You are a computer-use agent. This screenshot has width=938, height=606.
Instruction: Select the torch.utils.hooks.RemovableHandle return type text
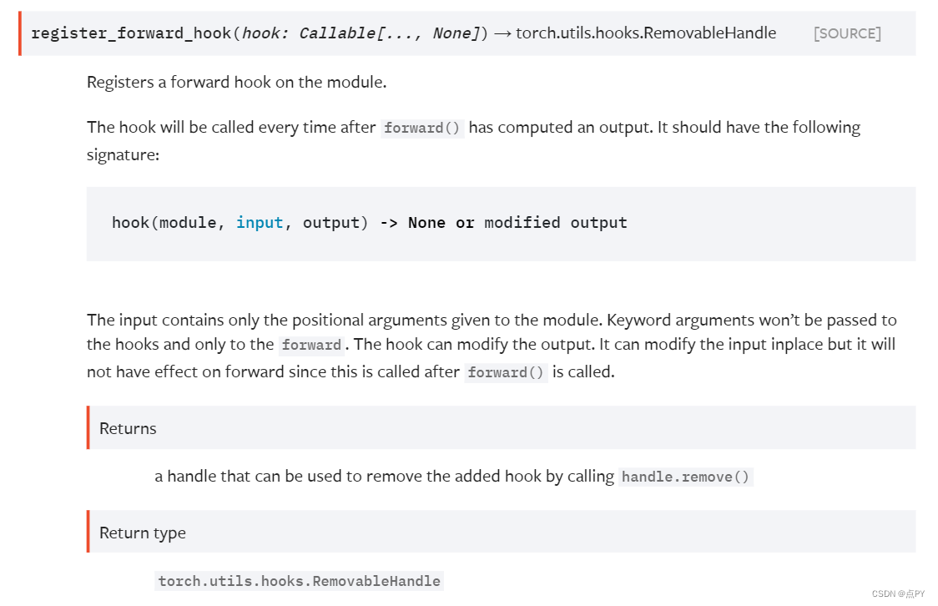tap(646, 33)
